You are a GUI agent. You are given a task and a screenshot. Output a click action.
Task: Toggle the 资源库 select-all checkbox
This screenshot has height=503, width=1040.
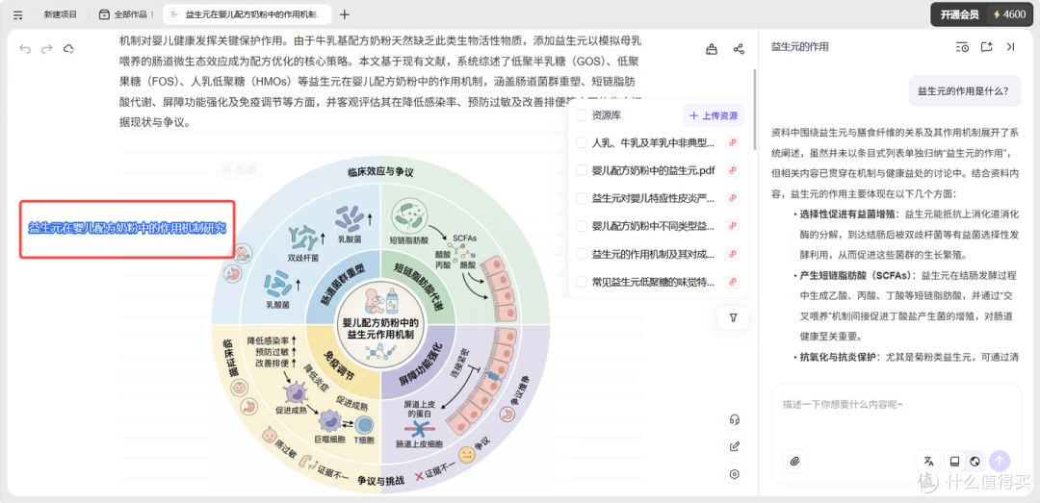[582, 115]
